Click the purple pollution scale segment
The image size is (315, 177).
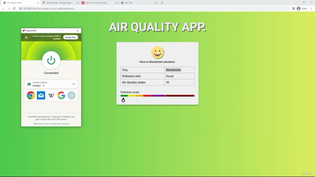[158, 96]
